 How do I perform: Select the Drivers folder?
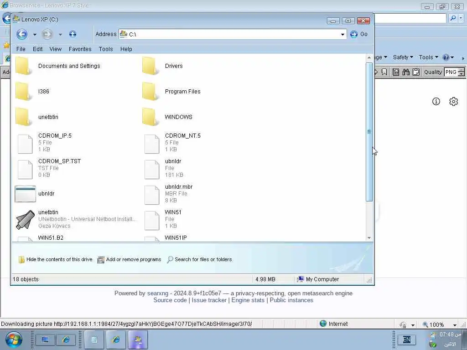[x=163, y=66]
